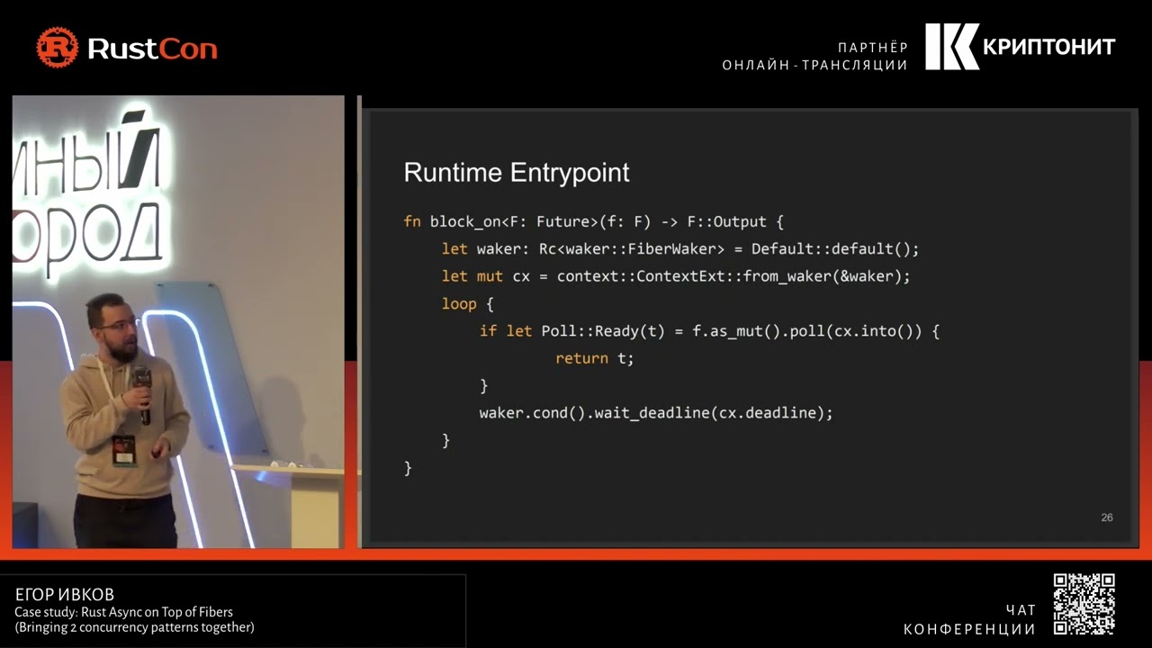Click the 'if let Poll::Ready(t)' line
The height and width of the screenshot is (648, 1152).
(x=709, y=331)
